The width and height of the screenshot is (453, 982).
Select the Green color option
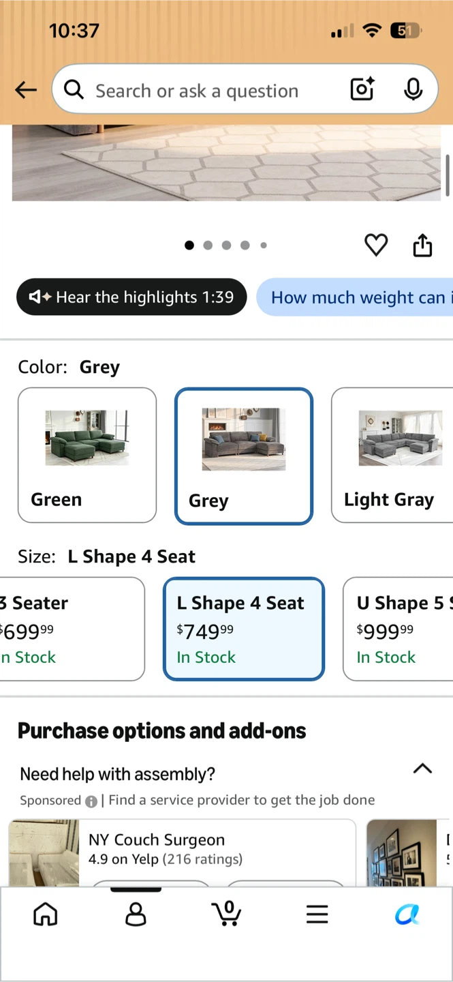point(87,455)
